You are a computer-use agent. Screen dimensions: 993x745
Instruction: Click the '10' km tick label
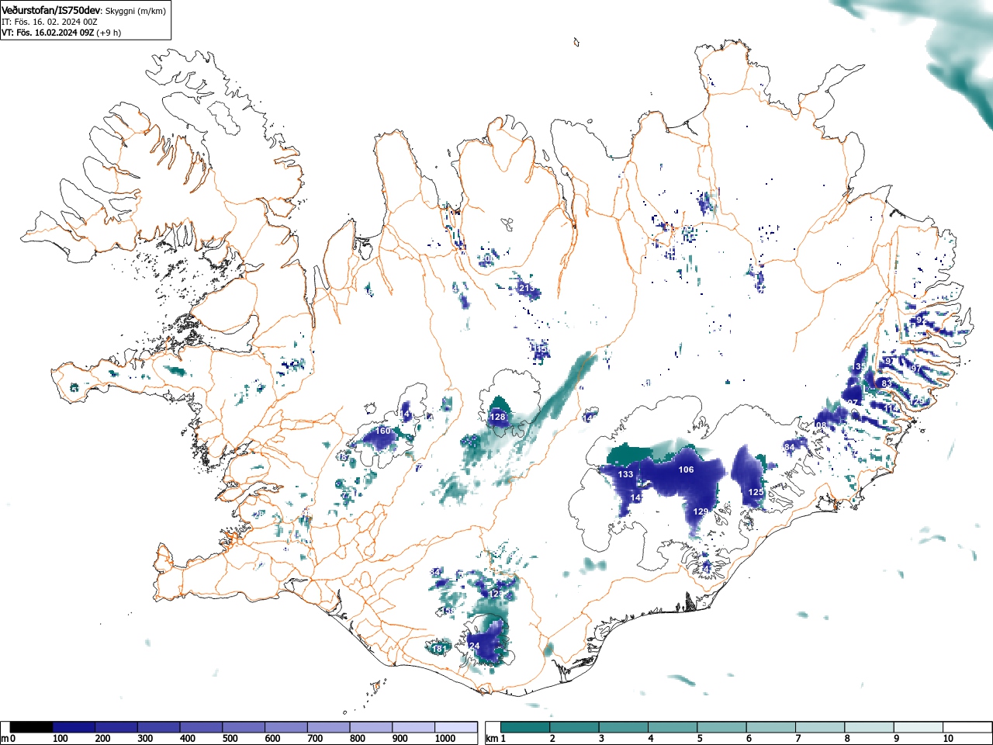point(948,739)
